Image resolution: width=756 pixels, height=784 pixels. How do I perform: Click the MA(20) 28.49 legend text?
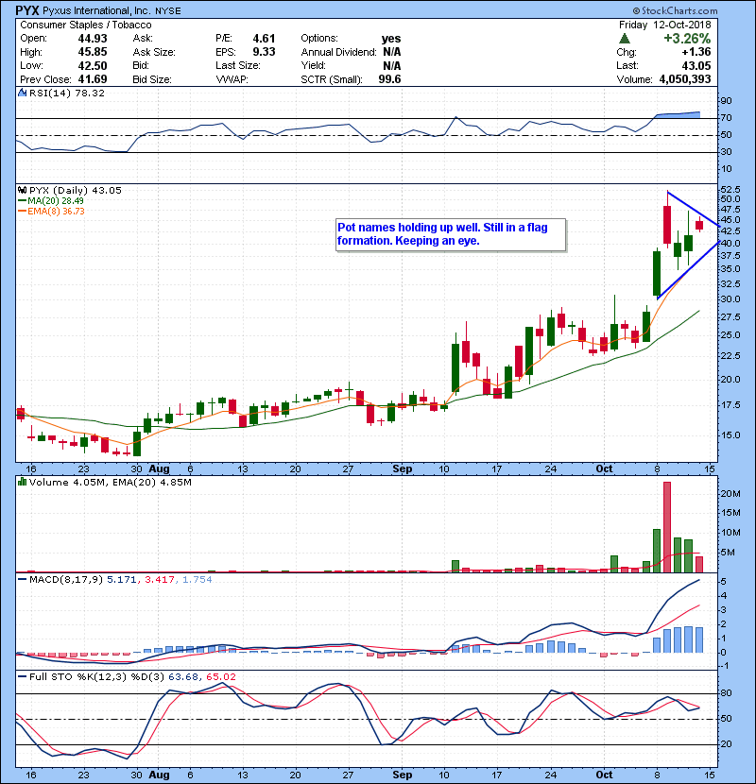[x=56, y=200]
